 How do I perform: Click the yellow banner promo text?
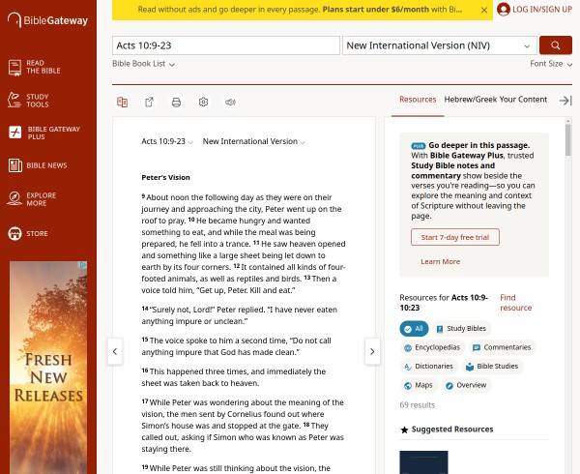coord(300,10)
